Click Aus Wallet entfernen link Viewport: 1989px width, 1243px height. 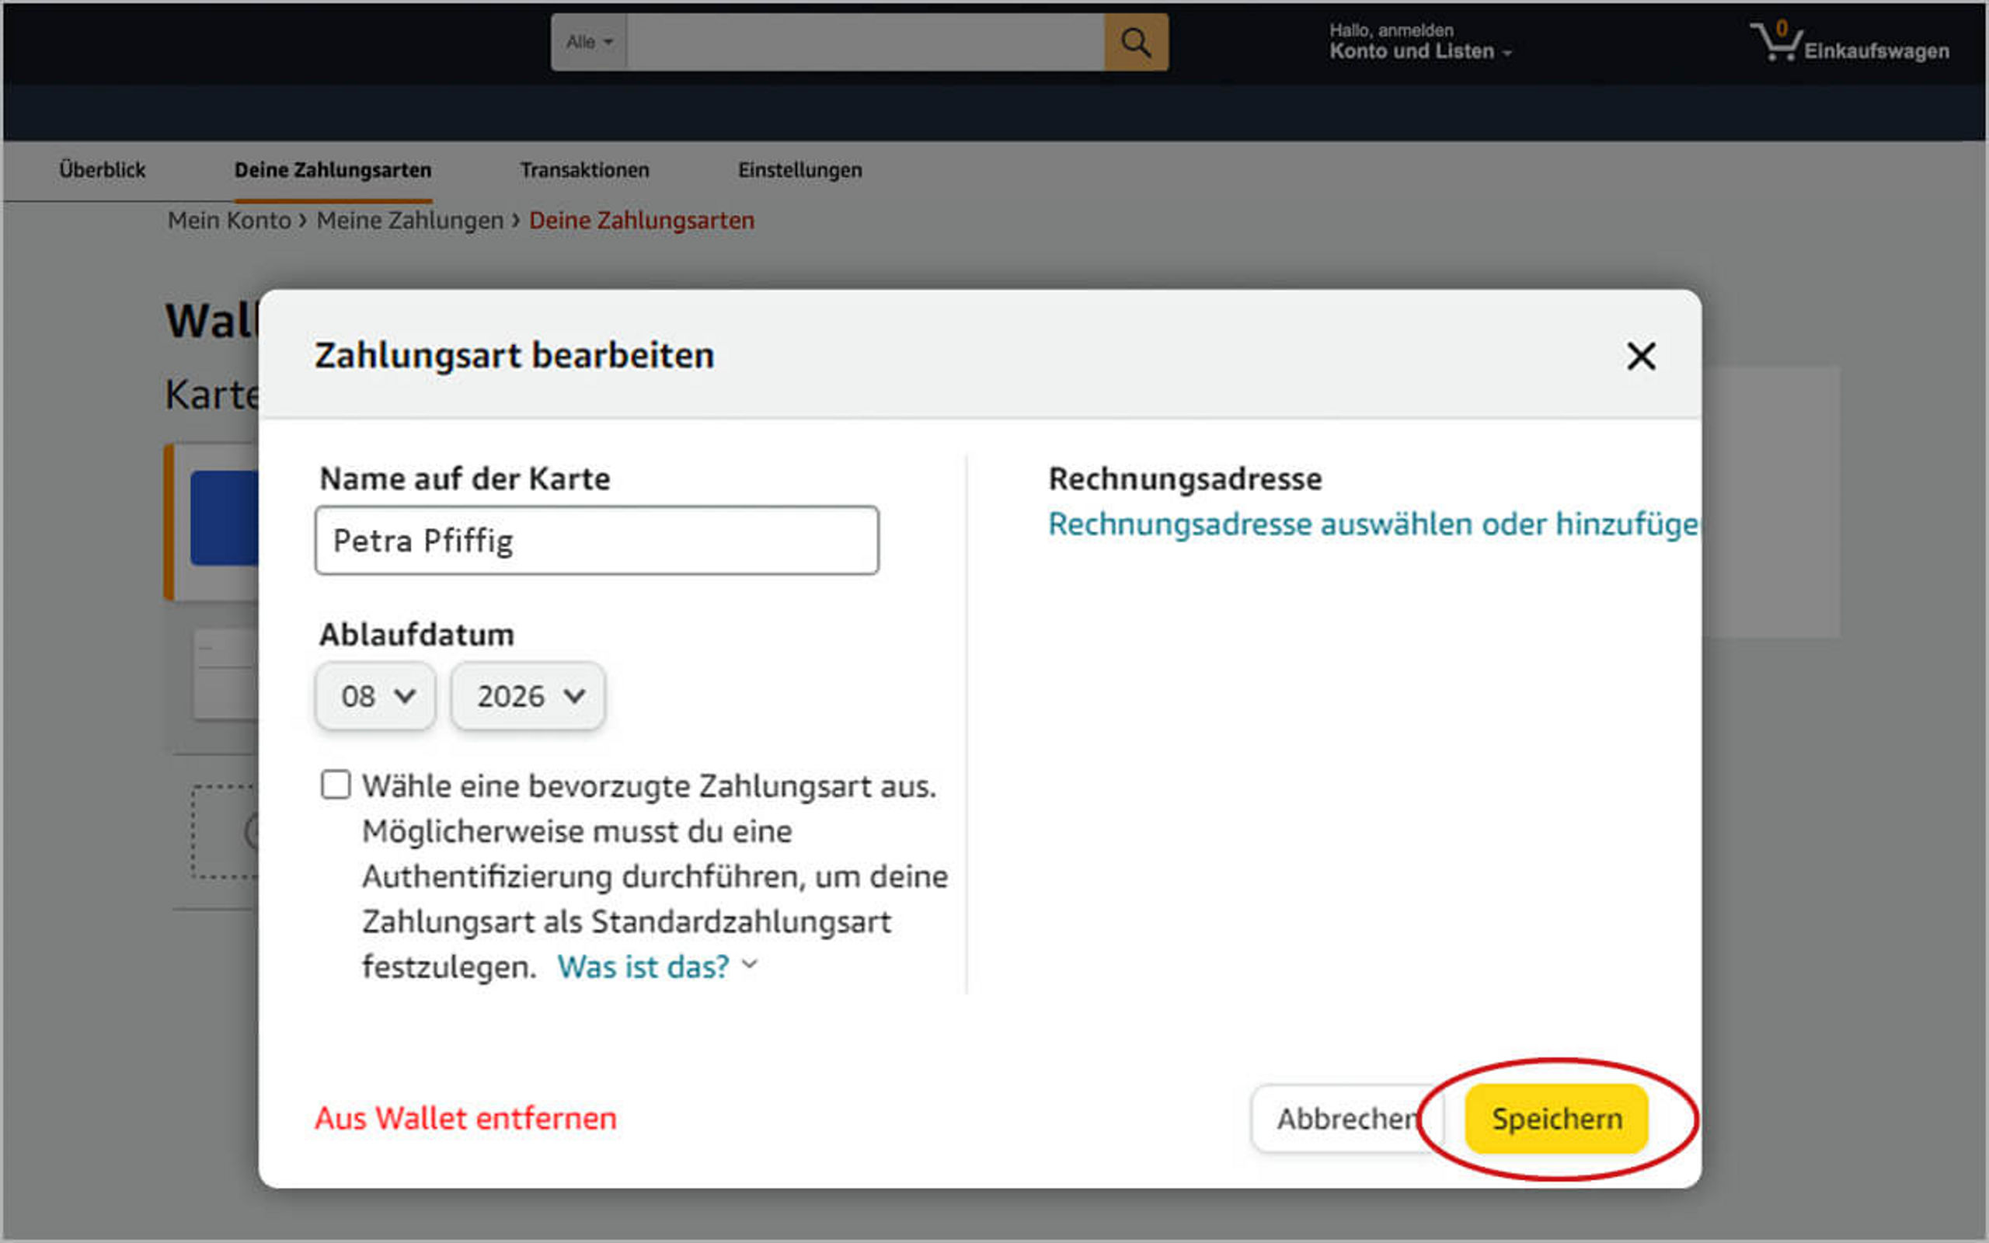click(x=465, y=1119)
